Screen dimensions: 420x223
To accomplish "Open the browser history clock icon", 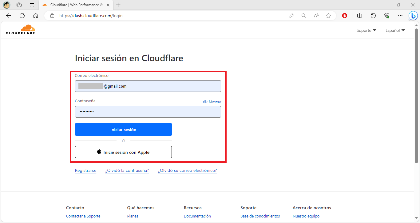I will 373,16.
